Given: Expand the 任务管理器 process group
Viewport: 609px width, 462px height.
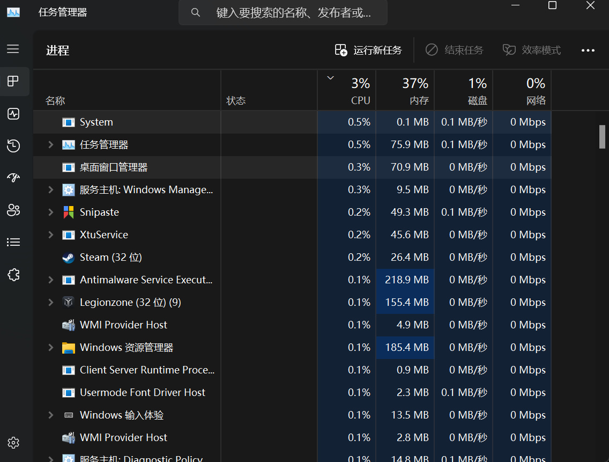Looking at the screenshot, I should point(50,145).
